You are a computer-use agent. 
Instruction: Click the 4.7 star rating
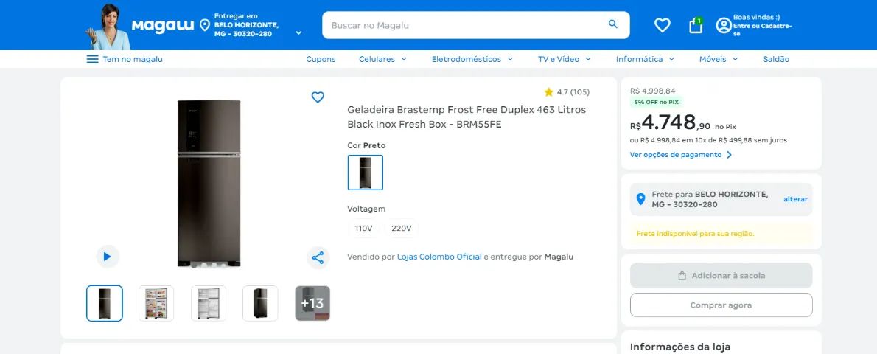pos(556,92)
